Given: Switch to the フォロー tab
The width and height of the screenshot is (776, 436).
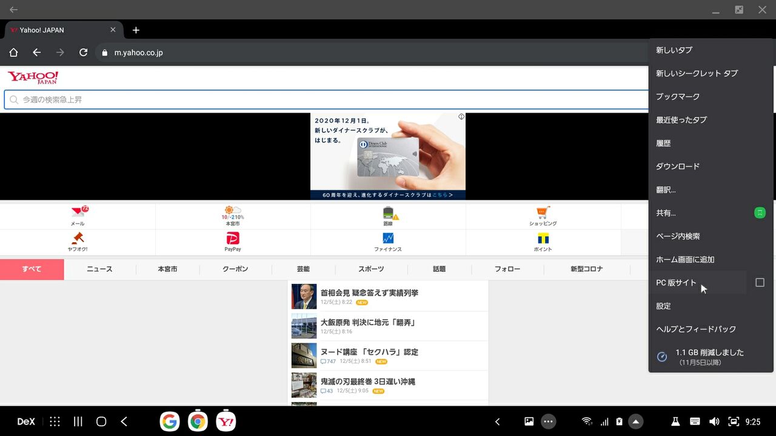Looking at the screenshot, I should (507, 269).
